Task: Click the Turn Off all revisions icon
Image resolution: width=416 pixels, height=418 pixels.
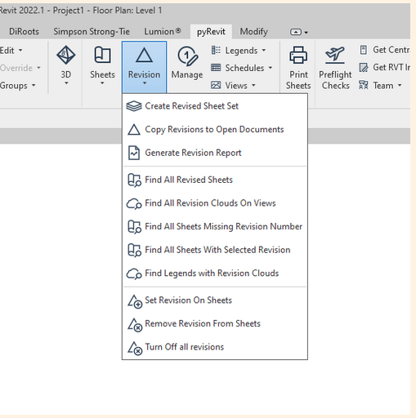Action: click(x=135, y=349)
